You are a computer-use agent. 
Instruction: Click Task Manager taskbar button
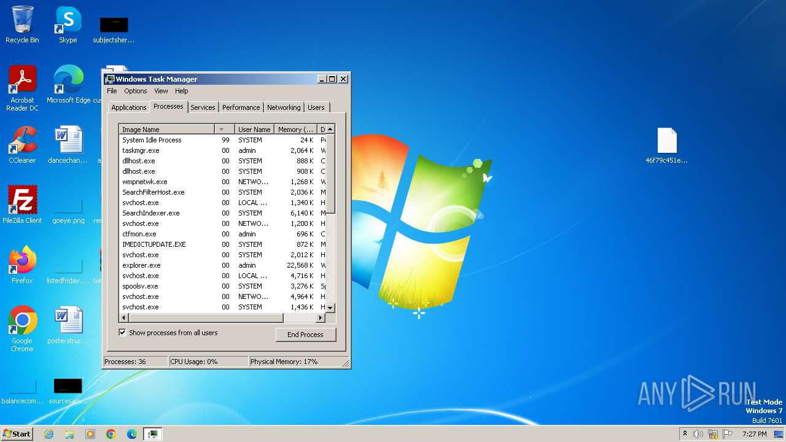click(x=153, y=434)
